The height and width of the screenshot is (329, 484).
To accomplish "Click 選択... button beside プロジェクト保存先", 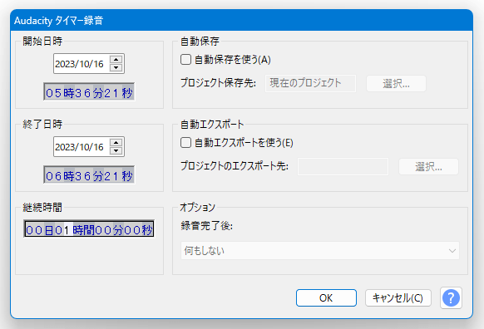I will tap(396, 84).
